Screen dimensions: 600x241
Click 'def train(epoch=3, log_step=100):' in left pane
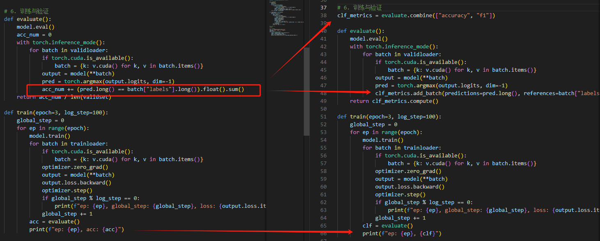tap(56, 113)
